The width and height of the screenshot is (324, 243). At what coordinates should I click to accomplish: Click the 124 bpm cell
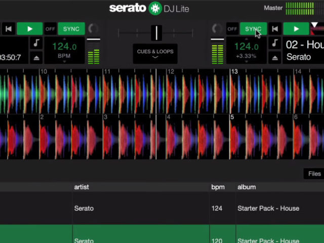click(223, 208)
